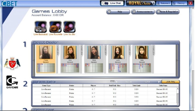This screenshot has height=111, width=195.
Task: Click the table limit filter reset icon
Action: pos(112,82)
